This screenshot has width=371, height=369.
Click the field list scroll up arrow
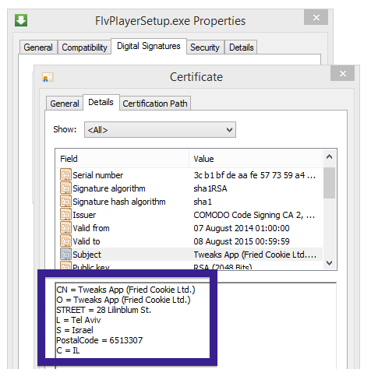point(329,156)
